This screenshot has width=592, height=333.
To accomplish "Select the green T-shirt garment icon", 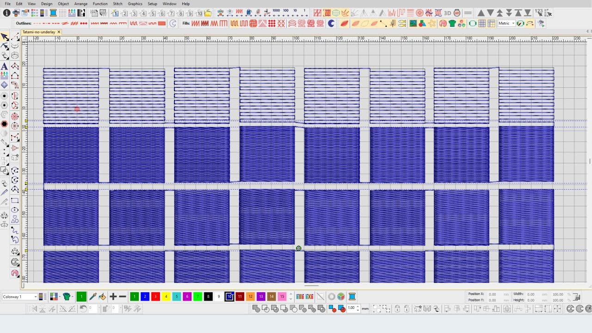I will point(452,23).
